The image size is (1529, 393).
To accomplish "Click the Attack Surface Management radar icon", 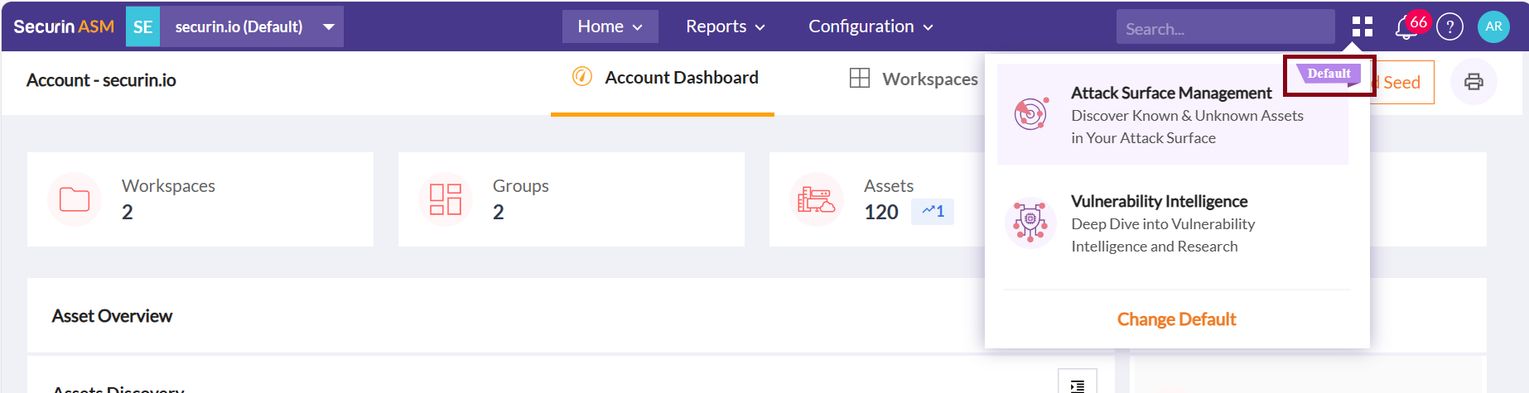I will [1031, 114].
